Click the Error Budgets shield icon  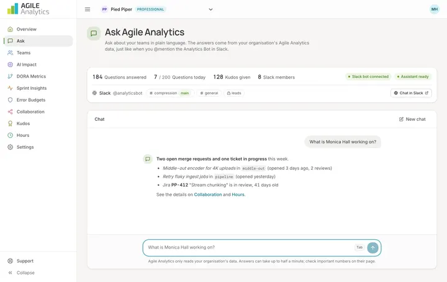pos(11,100)
